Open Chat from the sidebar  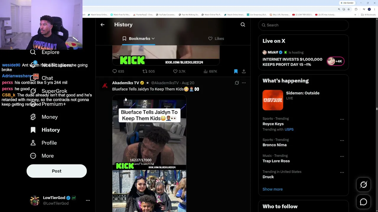(x=47, y=78)
